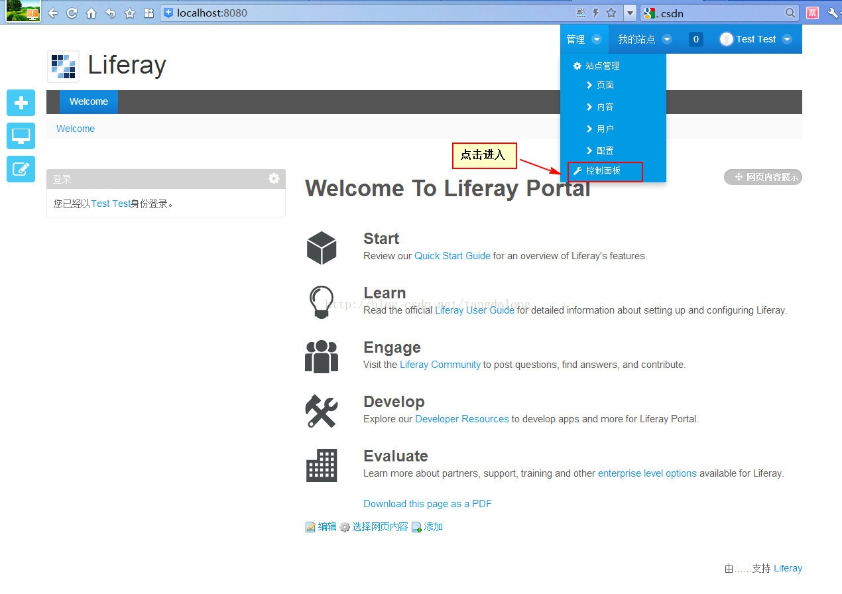Select 配置 in the admin menu
This screenshot has width=842, height=594.
[601, 150]
